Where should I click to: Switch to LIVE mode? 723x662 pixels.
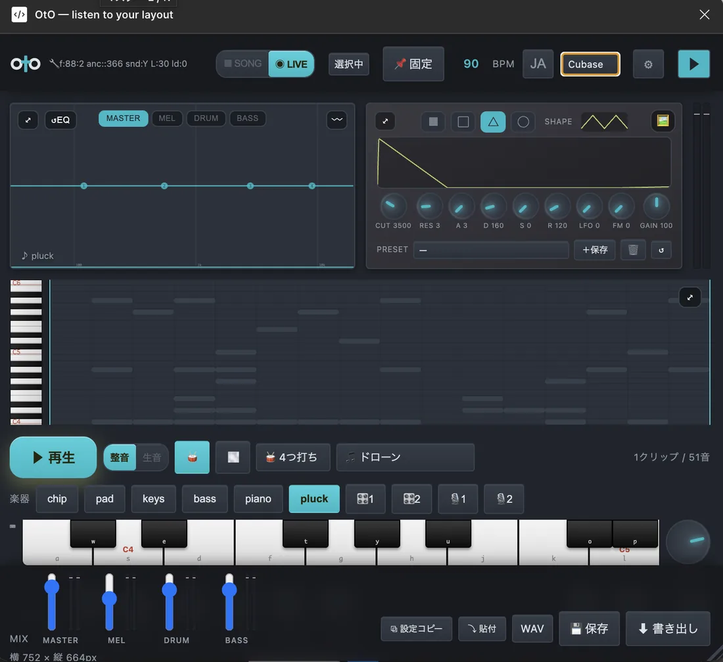[291, 64]
